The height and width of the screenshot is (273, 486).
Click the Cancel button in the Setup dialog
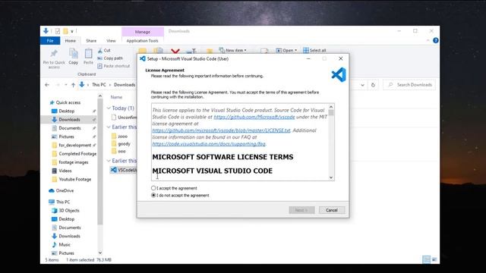pyautogui.click(x=332, y=210)
